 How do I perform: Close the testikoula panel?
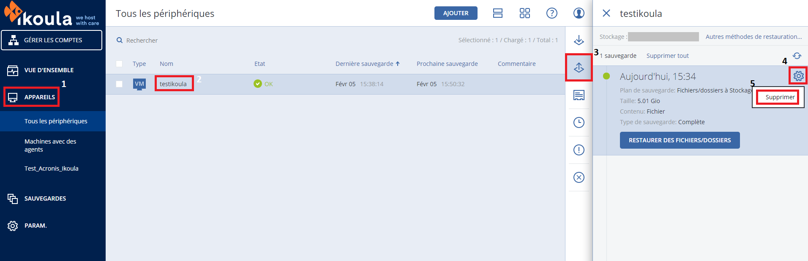point(606,13)
